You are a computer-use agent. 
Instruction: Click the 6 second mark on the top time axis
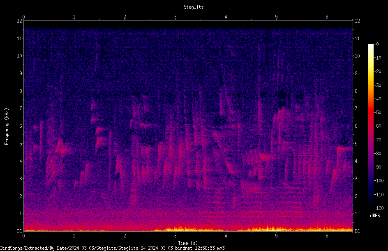327,17
